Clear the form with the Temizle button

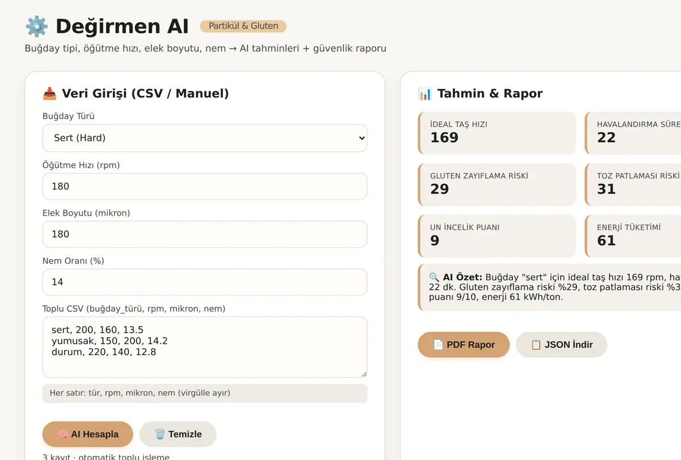coord(178,434)
